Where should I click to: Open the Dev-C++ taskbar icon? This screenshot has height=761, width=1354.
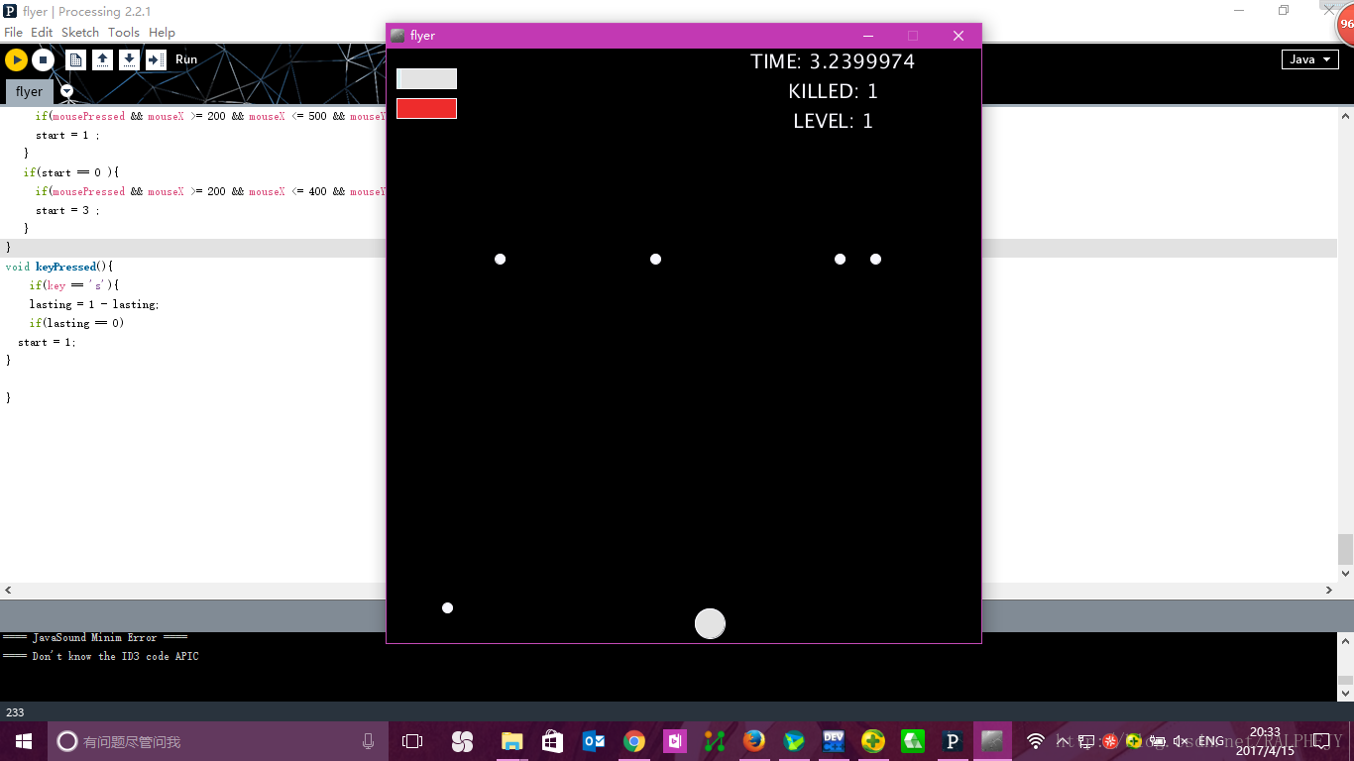(834, 741)
